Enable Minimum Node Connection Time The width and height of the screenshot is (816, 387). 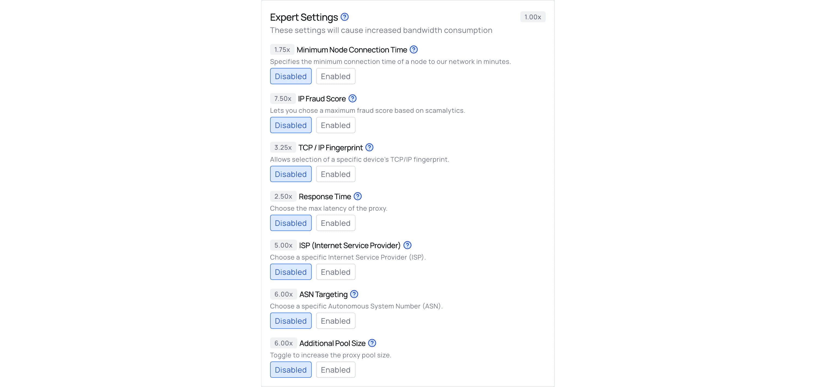[x=335, y=76]
